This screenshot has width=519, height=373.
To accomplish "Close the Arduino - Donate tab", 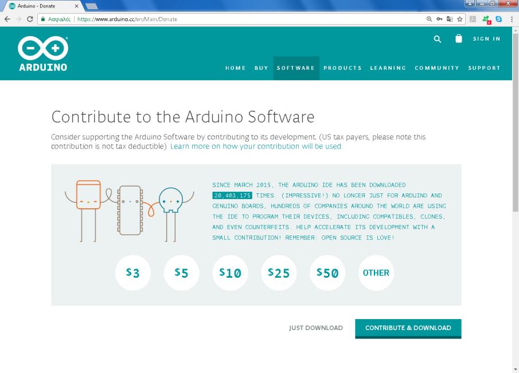I will tap(76, 6).
